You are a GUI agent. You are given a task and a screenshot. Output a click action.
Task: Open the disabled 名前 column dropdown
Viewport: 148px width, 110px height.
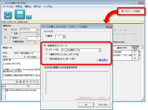coord(29,34)
